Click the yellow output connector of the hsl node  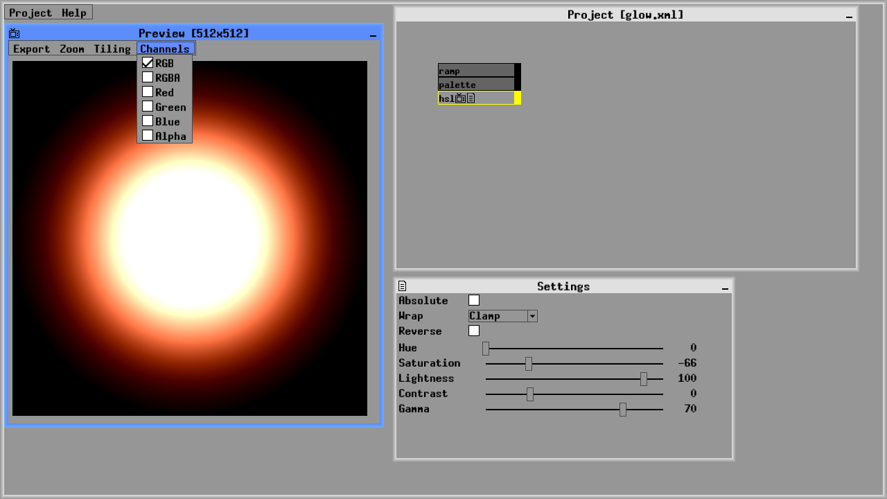517,98
